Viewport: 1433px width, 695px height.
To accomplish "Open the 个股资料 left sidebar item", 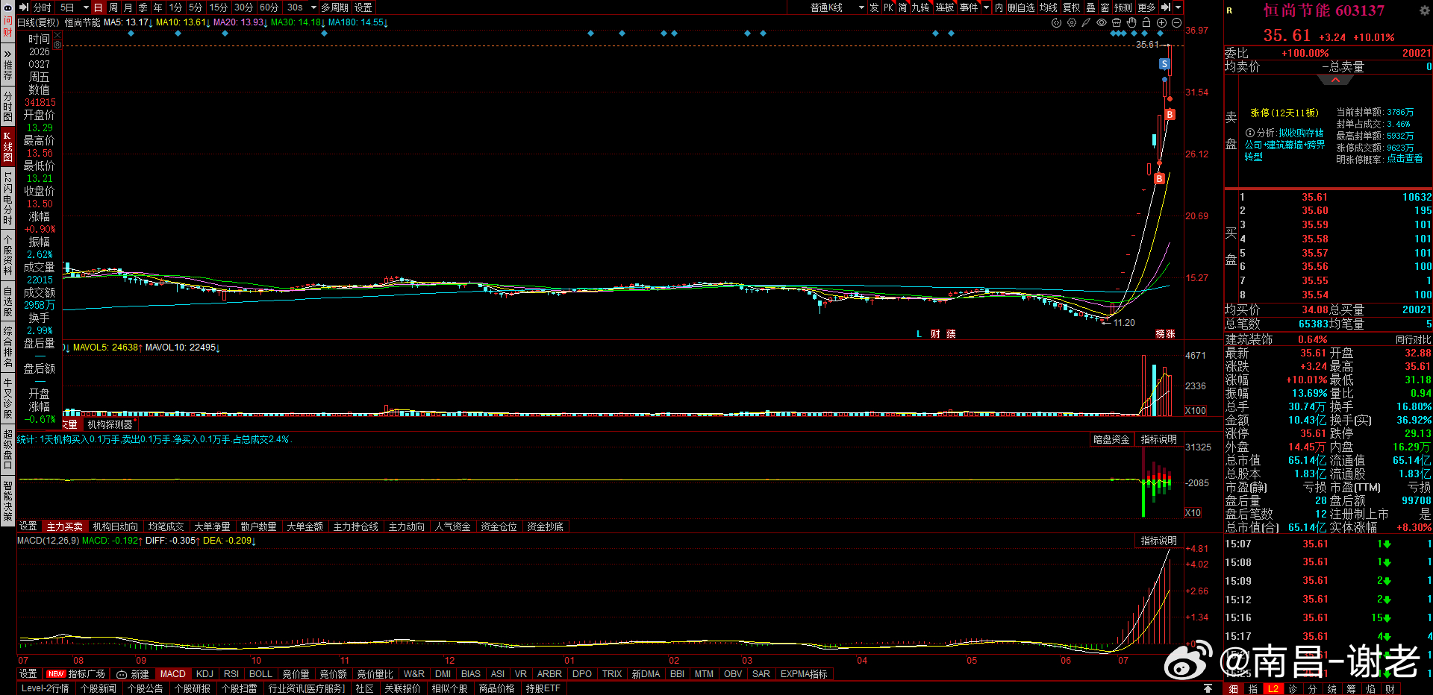I will tap(7, 255).
